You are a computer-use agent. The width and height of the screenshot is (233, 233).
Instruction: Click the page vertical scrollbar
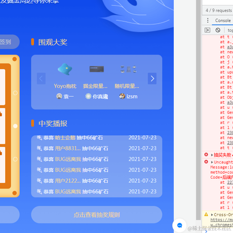pyautogui.click(x=199, y=110)
